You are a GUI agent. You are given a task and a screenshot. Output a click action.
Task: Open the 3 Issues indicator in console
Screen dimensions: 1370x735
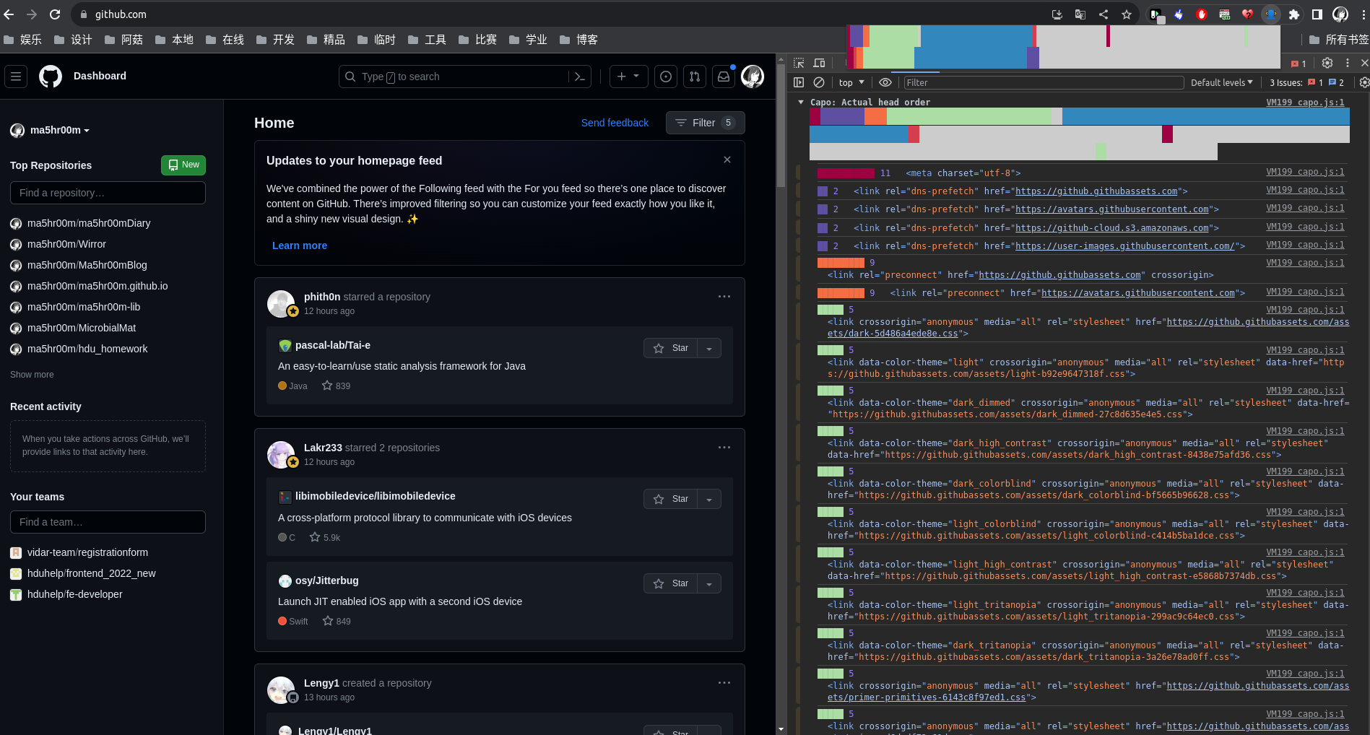coord(1307,82)
